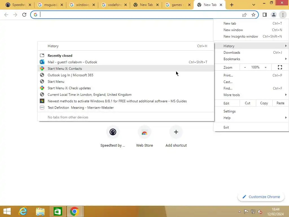Screen dimensions: 289x217
Task: Select New tab menu item
Action: (x=251, y=23)
